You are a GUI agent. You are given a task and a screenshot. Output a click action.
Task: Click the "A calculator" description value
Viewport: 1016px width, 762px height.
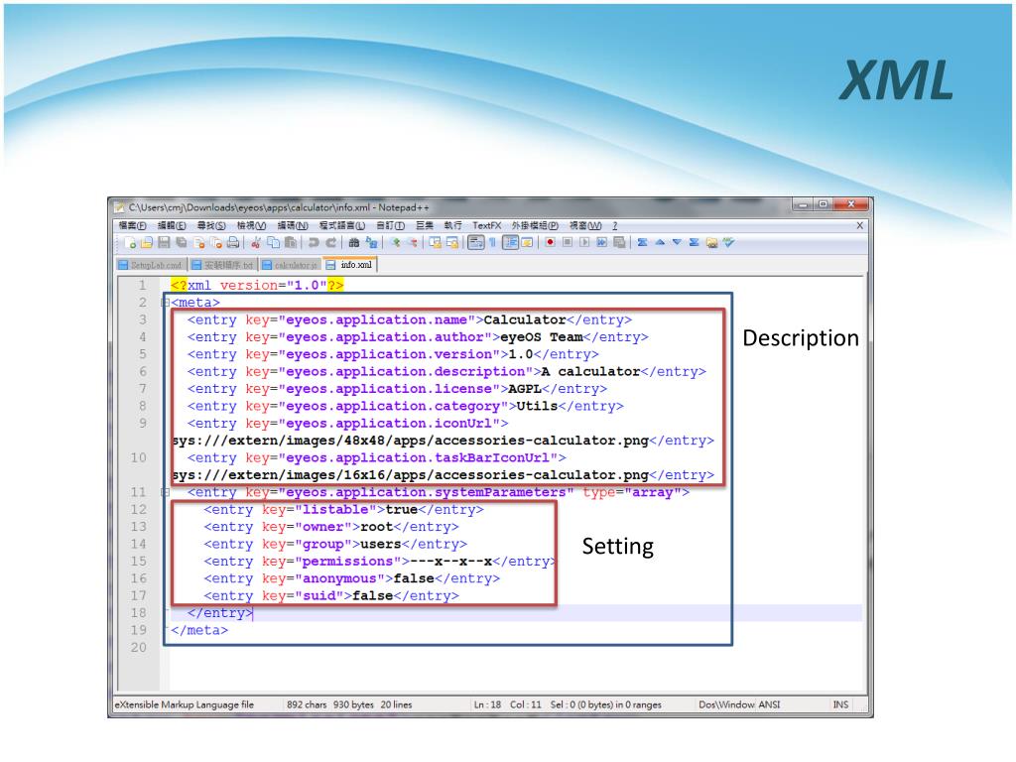tap(591, 372)
